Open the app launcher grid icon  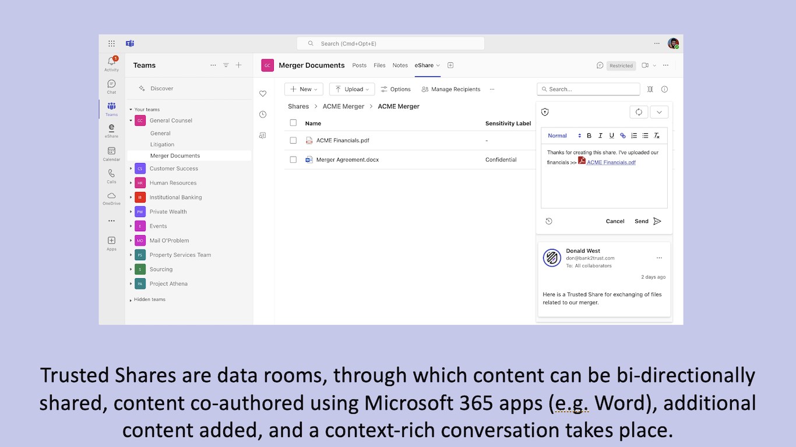click(111, 44)
